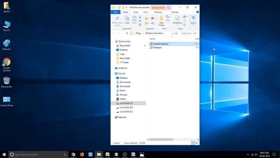Select the Control Panel desktop icon
The width and height of the screenshot is (280, 158).
click(7, 101)
